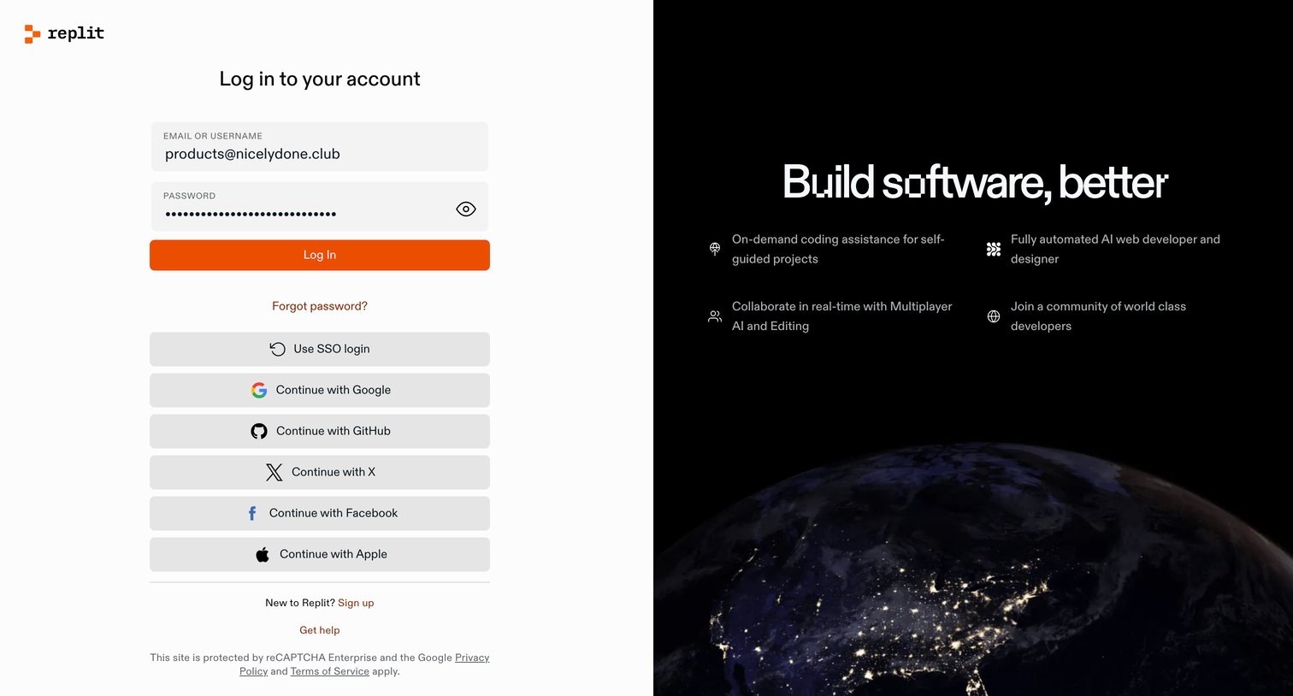Click the GitHub octocat icon
This screenshot has width=1293, height=696.
click(x=259, y=431)
